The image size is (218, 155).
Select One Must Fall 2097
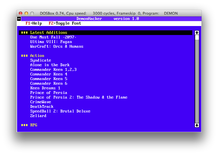[53, 37]
